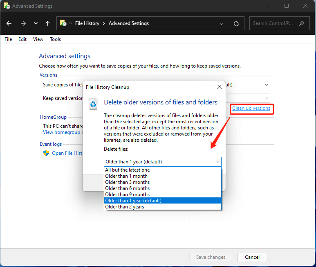
Task: Select Older than 2 years option
Action: [x=162, y=207]
